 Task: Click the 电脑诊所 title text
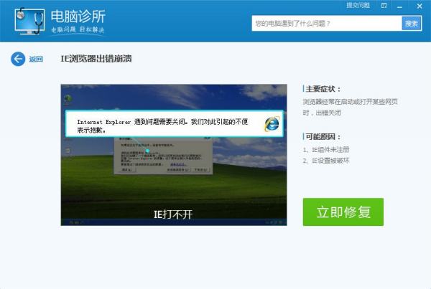[x=78, y=16]
